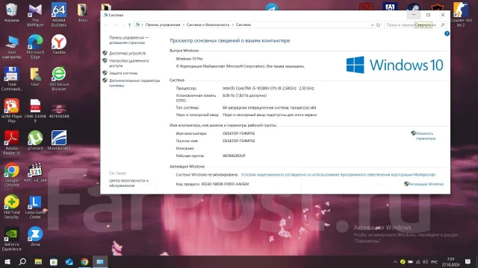The height and width of the screenshot is (268, 478).
Task: Open AIDA64 Business desktop icon
Action: 59,14
